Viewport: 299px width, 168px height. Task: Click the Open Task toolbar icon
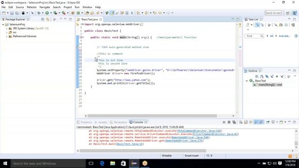click(92, 13)
